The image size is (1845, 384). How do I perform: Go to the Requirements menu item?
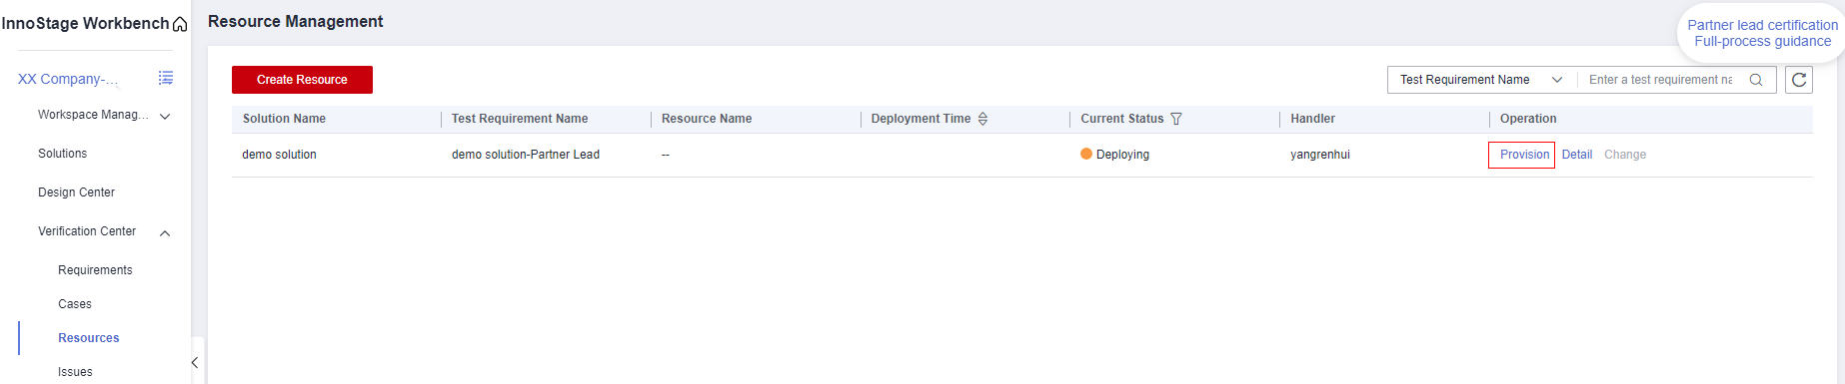pyautogui.click(x=95, y=270)
